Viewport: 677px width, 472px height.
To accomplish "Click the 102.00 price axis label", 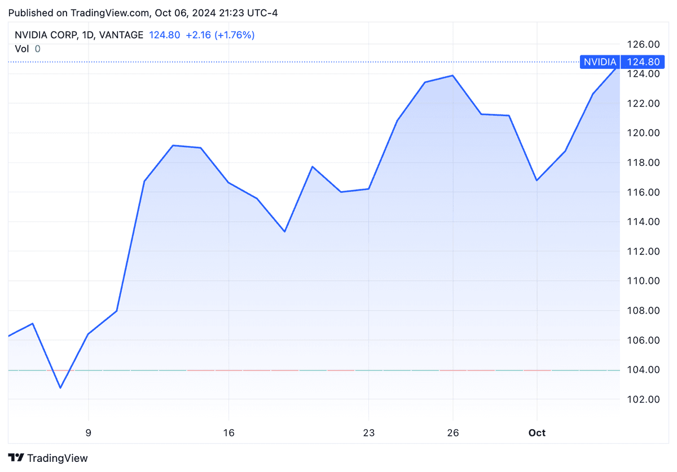I will [644, 399].
